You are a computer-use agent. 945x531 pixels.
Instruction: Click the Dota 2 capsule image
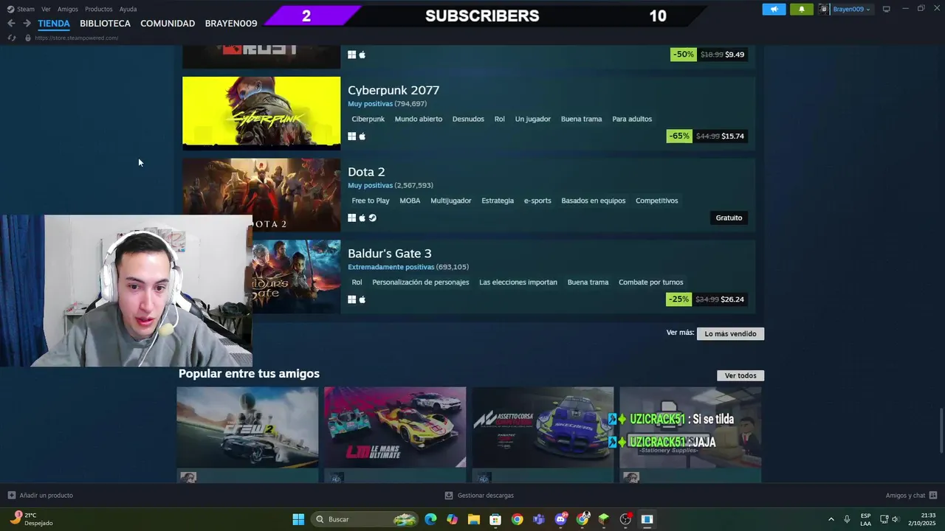pos(261,195)
